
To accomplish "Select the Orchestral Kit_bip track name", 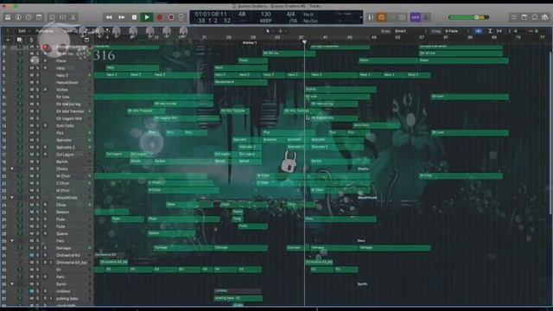I will point(72,263).
